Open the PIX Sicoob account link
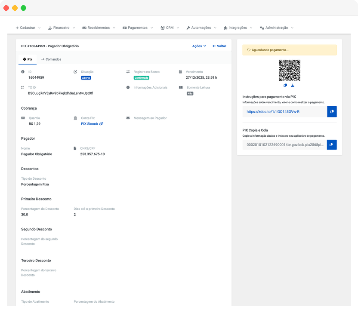The image size is (358, 313). 89,124
